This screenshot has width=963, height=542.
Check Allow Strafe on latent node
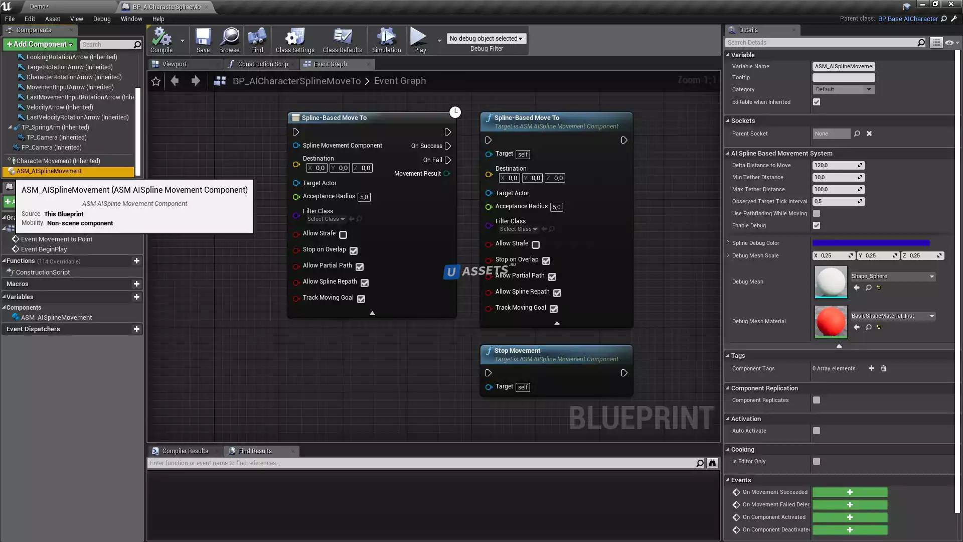pyautogui.click(x=343, y=234)
